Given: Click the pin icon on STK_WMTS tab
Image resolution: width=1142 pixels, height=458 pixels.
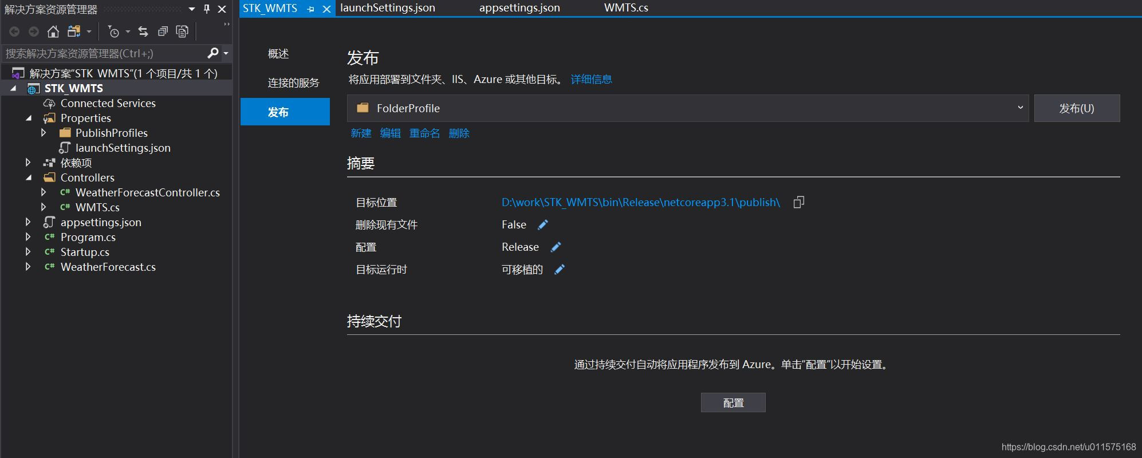Looking at the screenshot, I should coord(311,9).
